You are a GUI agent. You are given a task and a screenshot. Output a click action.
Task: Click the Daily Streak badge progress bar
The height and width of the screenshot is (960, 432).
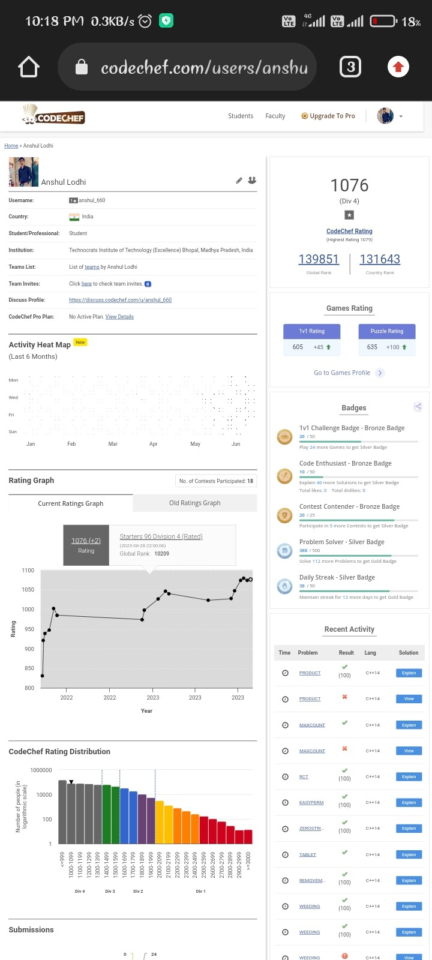(359, 592)
